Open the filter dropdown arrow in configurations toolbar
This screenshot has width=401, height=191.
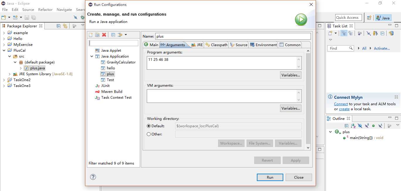pos(126,35)
